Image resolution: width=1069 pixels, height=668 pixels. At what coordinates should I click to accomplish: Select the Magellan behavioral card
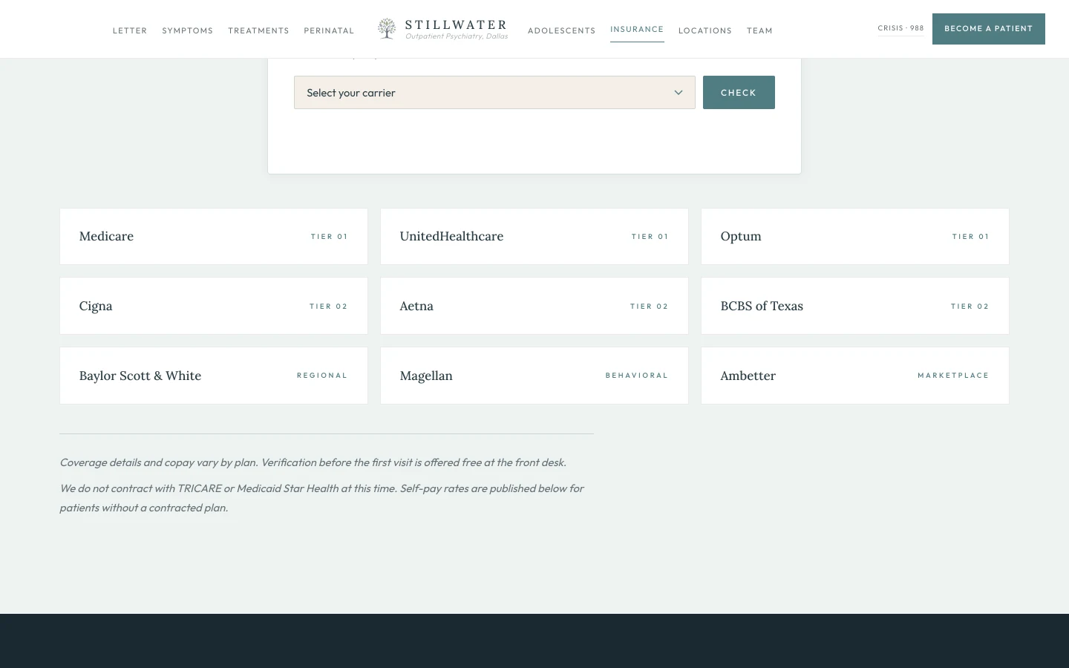pyautogui.click(x=534, y=376)
